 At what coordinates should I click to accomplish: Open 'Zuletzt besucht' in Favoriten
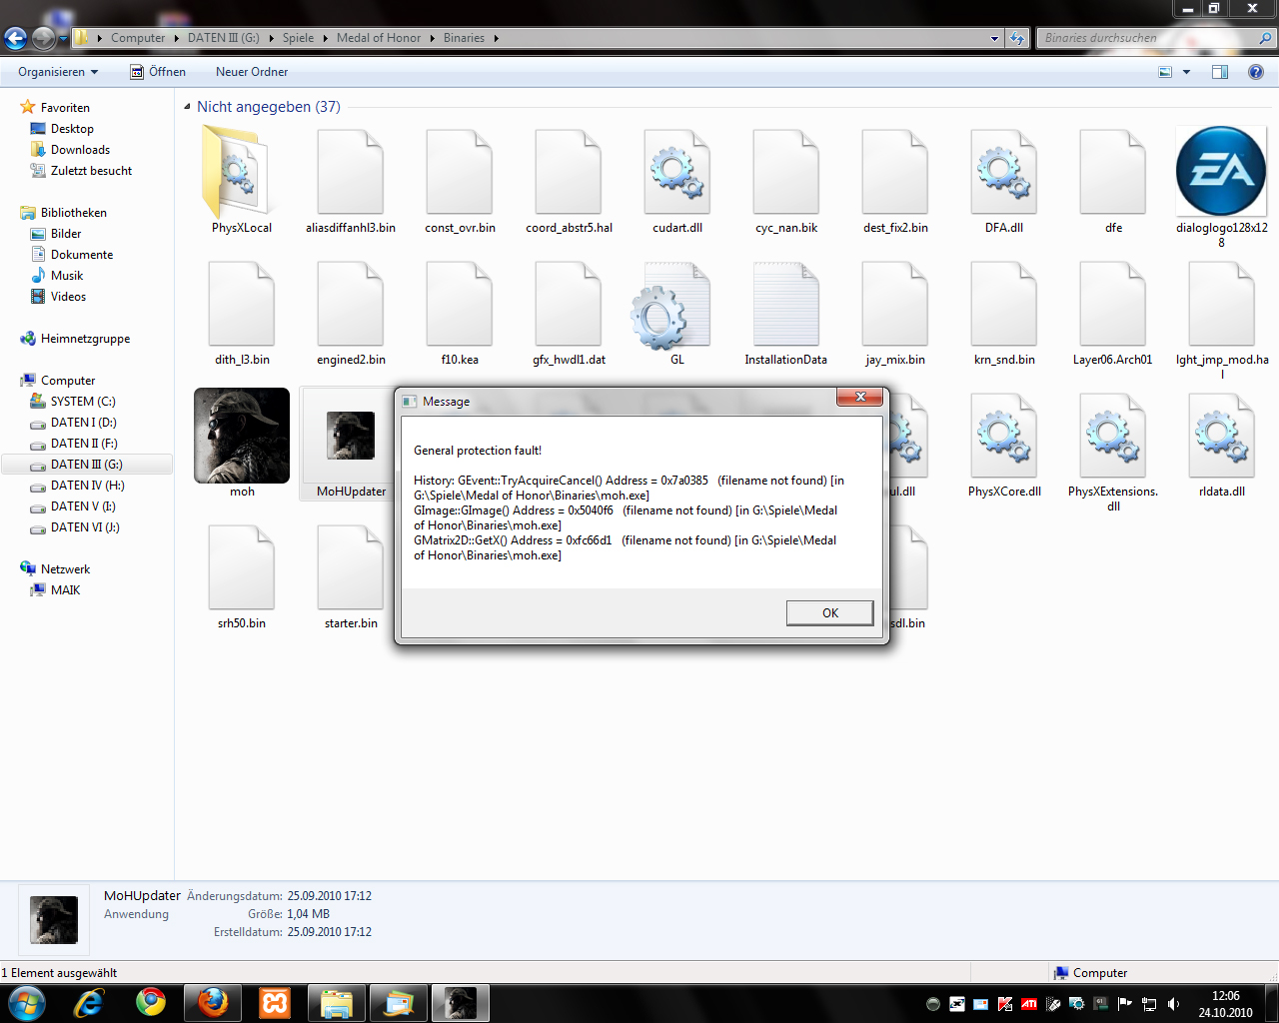pyautogui.click(x=91, y=171)
